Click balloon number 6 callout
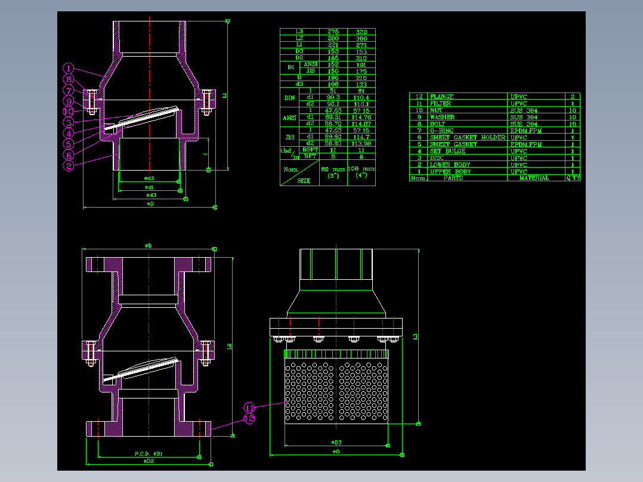 coord(69,155)
